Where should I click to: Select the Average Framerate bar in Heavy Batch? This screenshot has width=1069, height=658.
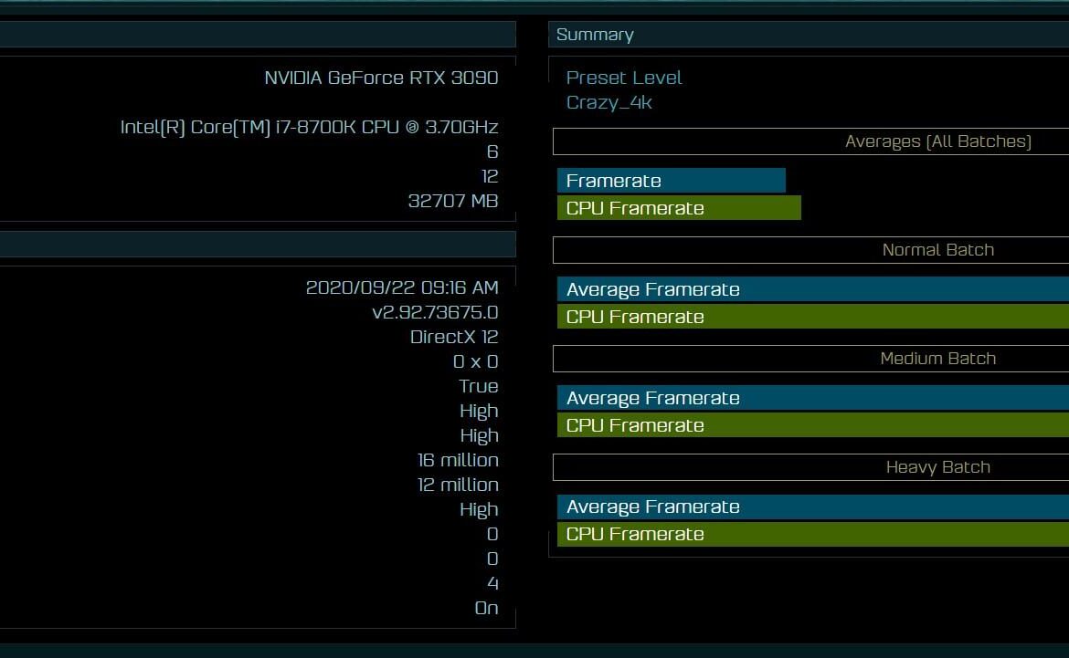click(x=653, y=507)
